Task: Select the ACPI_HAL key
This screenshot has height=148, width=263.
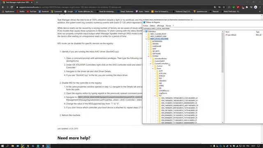Action: (163, 74)
